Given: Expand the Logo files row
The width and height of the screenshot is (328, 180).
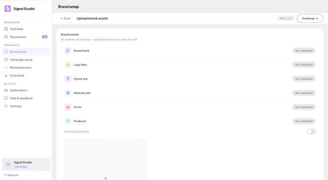Looking at the screenshot, I should tap(190, 65).
